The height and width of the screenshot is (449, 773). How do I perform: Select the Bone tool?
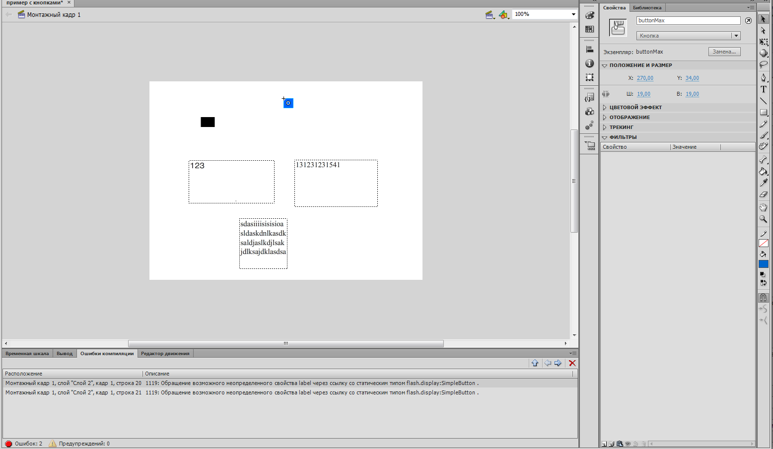pyautogui.click(x=764, y=160)
